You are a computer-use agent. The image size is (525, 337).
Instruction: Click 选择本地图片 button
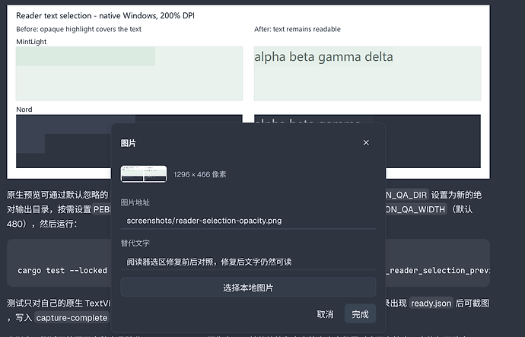coord(248,288)
